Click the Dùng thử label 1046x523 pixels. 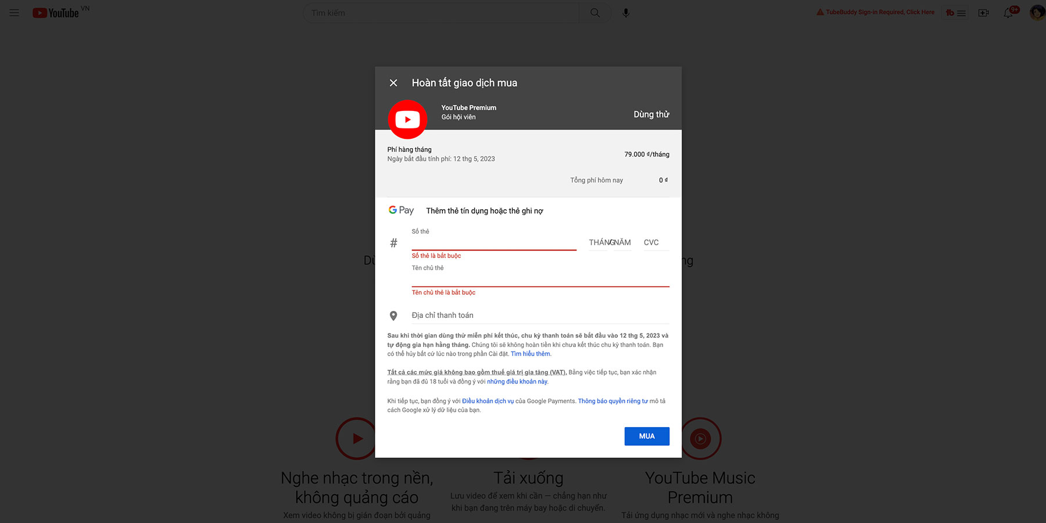point(651,114)
